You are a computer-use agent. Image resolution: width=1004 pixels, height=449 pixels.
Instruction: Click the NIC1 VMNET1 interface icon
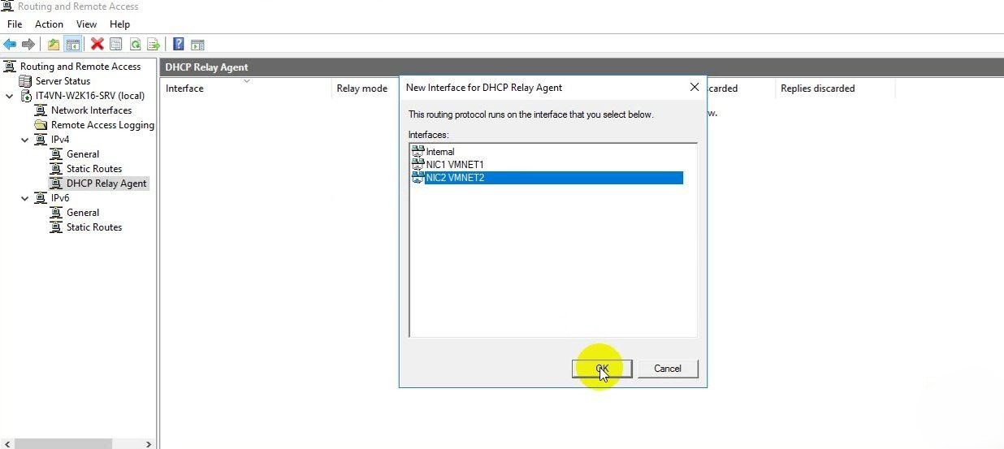418,164
